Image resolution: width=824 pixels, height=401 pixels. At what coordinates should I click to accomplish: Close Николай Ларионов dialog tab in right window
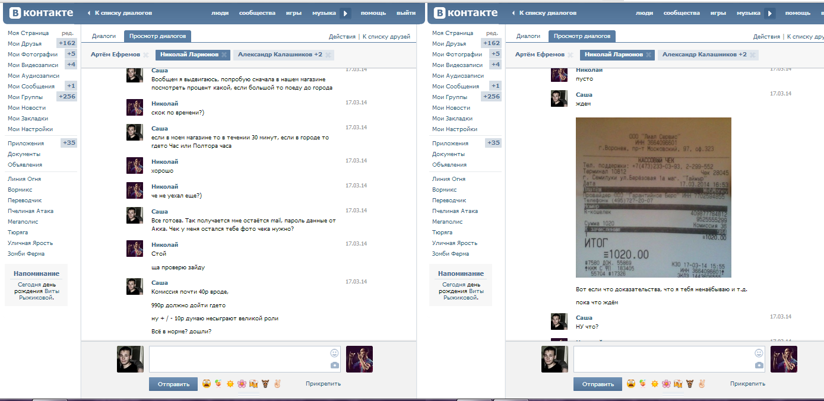point(648,55)
